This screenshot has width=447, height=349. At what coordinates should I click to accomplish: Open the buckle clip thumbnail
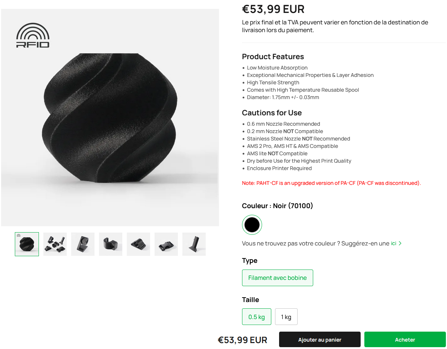[166, 244]
